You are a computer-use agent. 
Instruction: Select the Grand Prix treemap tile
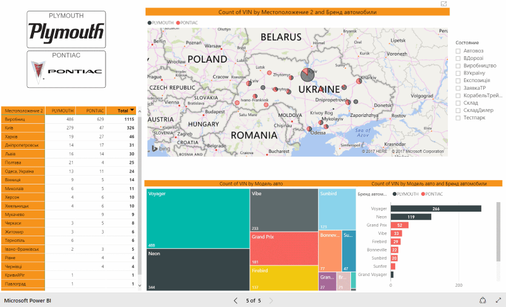(284, 248)
